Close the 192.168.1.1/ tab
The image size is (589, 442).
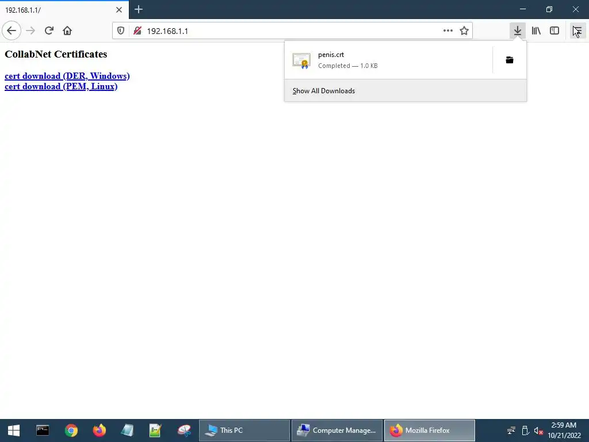pos(119,10)
